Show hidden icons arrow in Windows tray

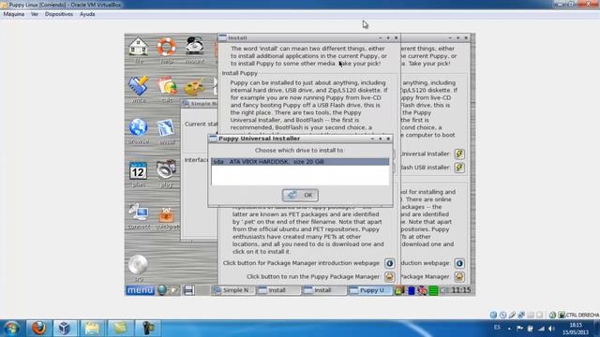(x=509, y=329)
